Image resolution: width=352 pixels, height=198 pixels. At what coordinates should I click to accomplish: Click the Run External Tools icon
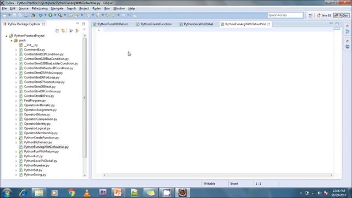coord(60,15)
